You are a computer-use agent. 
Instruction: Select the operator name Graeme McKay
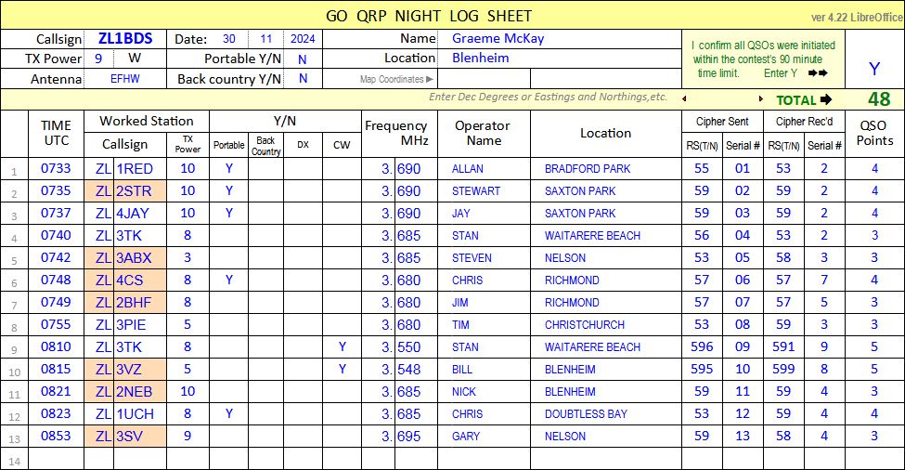click(x=498, y=39)
